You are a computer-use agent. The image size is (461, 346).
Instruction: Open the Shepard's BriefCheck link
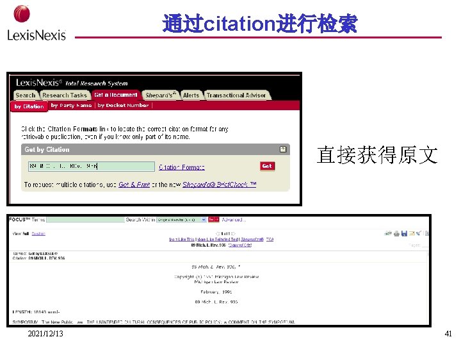point(220,185)
